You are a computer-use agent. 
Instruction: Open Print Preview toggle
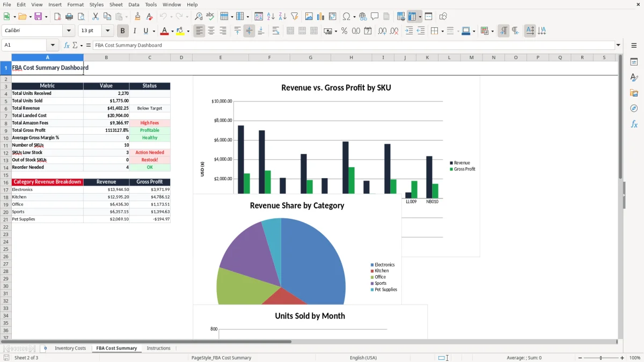[x=81, y=17]
